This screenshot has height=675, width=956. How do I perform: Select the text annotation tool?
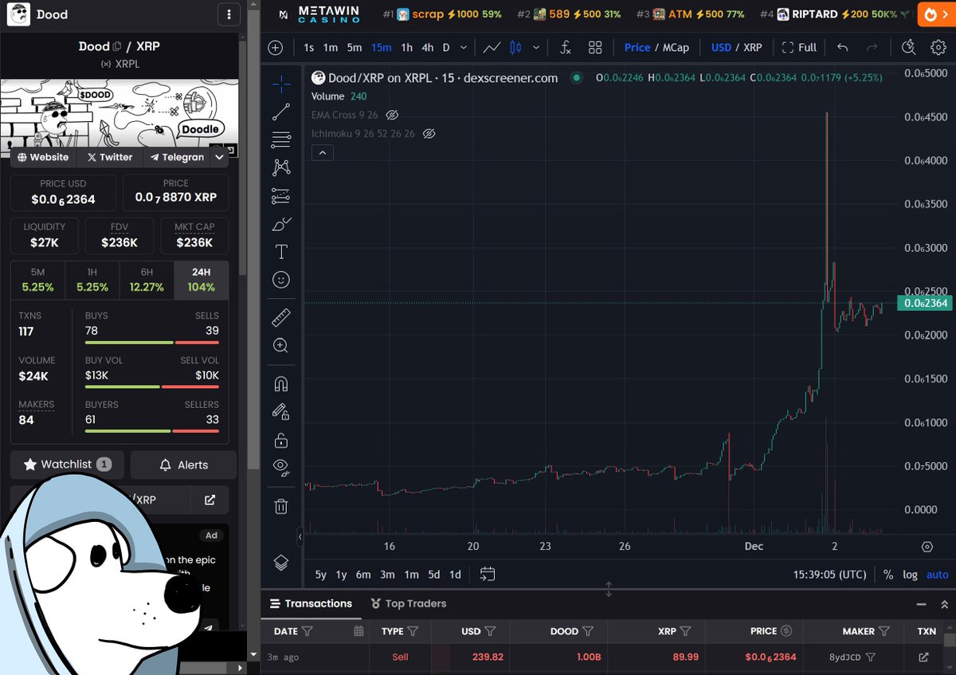281,252
